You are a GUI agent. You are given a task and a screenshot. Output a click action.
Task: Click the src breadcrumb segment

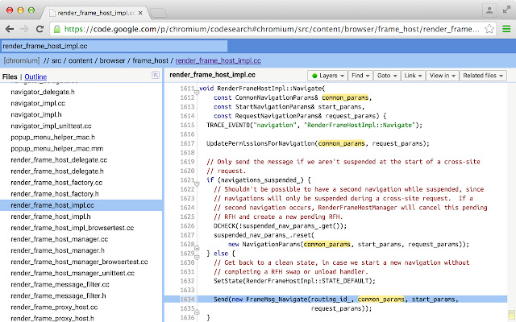point(56,60)
